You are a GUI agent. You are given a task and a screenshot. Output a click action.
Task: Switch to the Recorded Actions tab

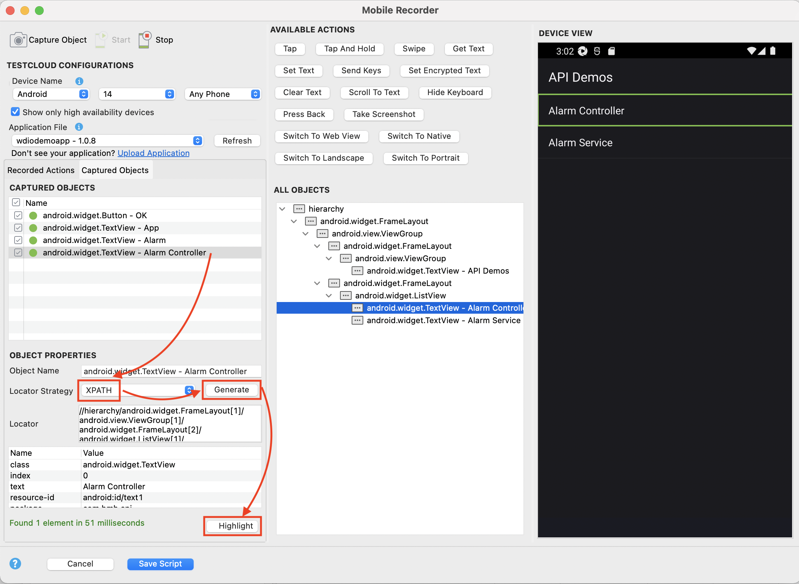point(41,170)
